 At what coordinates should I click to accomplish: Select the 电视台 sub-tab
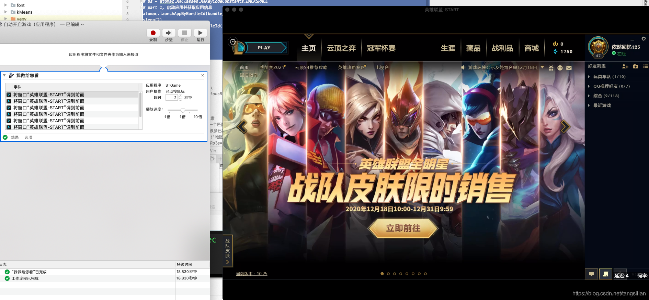pos(382,67)
